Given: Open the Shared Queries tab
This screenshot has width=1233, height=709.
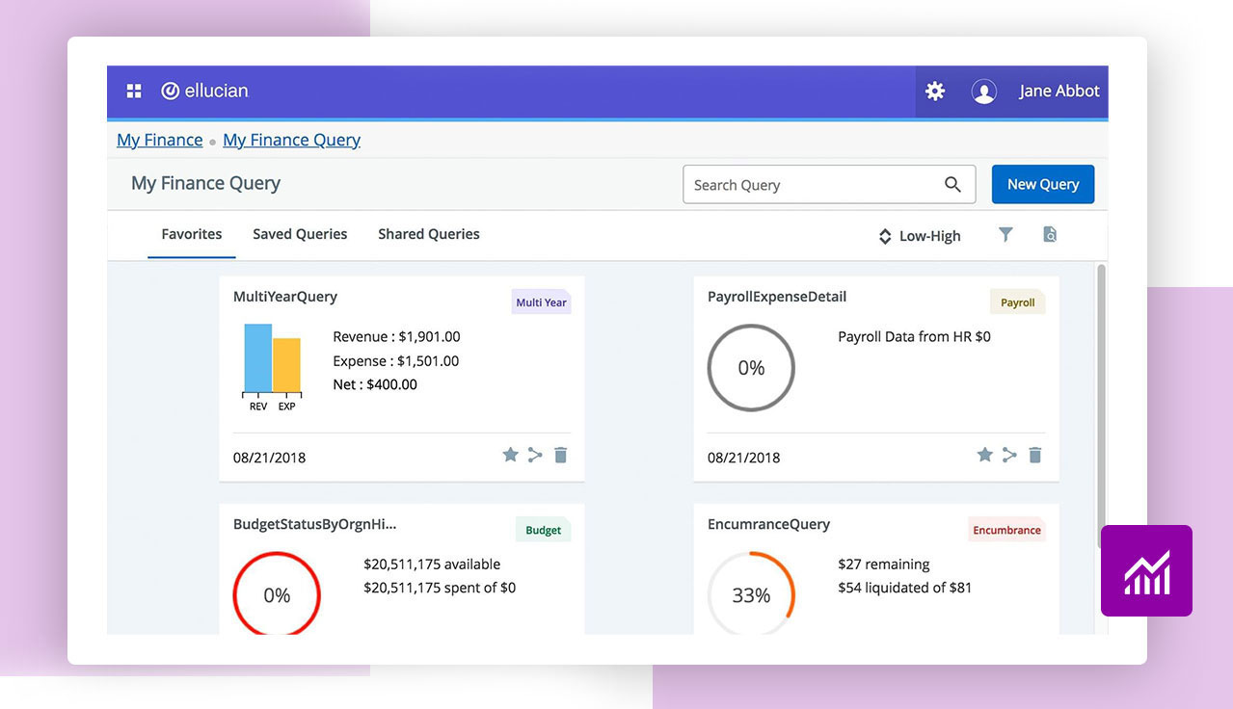Looking at the screenshot, I should click(428, 234).
